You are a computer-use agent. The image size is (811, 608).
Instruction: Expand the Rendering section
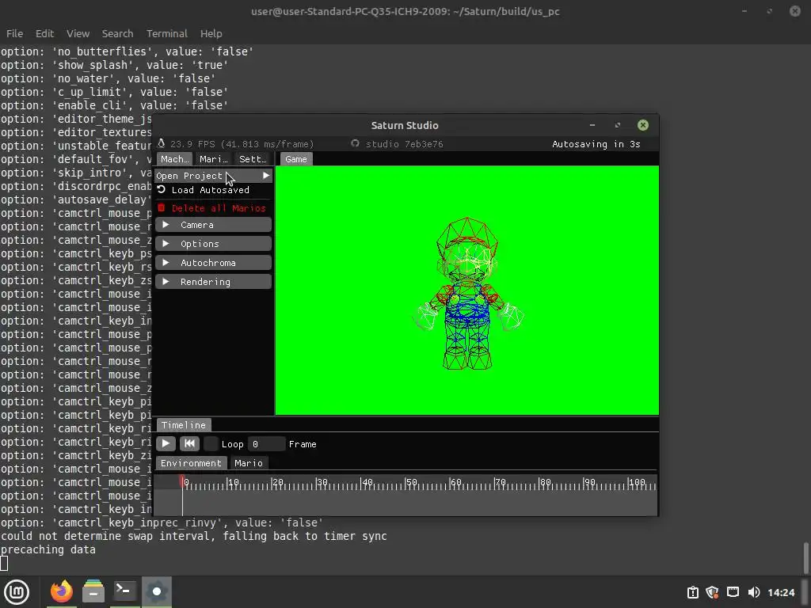(x=213, y=282)
